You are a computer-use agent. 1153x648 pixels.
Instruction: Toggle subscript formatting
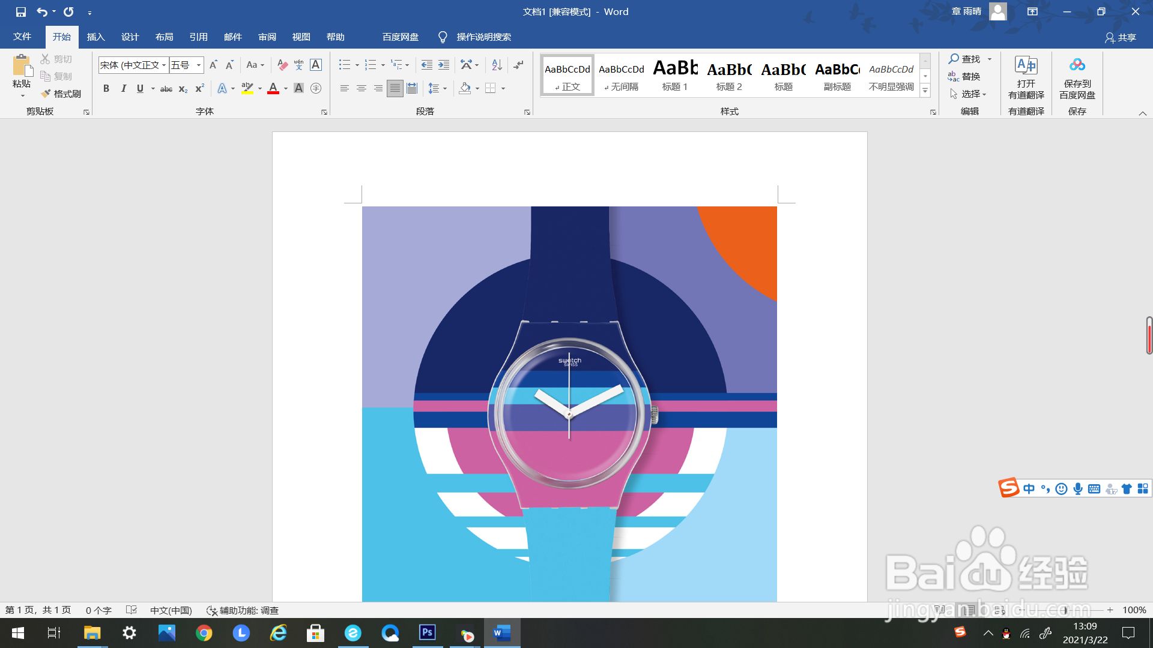pos(183,89)
